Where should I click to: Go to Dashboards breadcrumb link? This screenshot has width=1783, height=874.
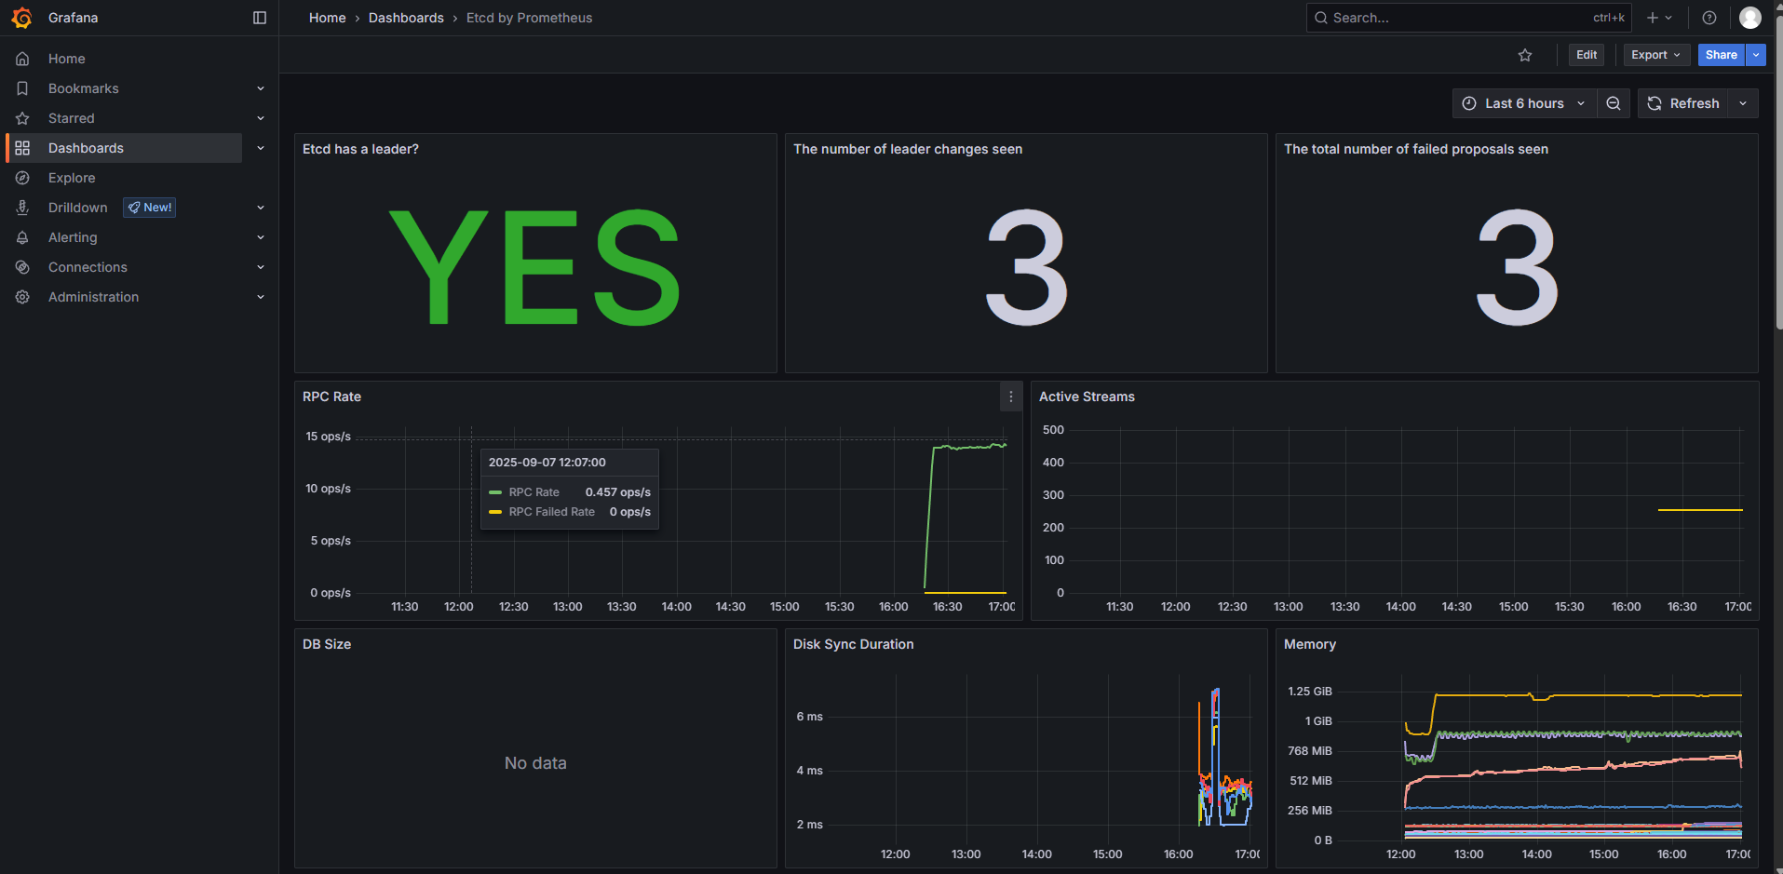406,18
